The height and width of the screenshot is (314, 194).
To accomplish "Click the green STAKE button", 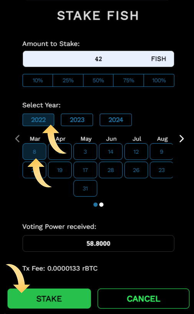I will [49, 298].
